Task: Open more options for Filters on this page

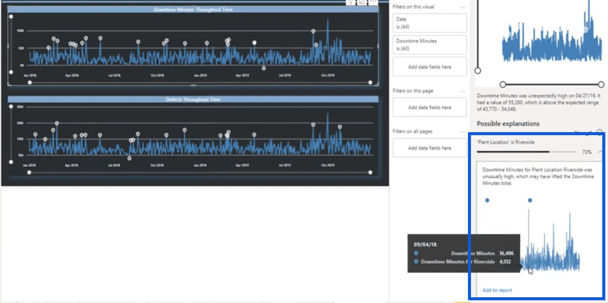Action: pyautogui.click(x=463, y=91)
